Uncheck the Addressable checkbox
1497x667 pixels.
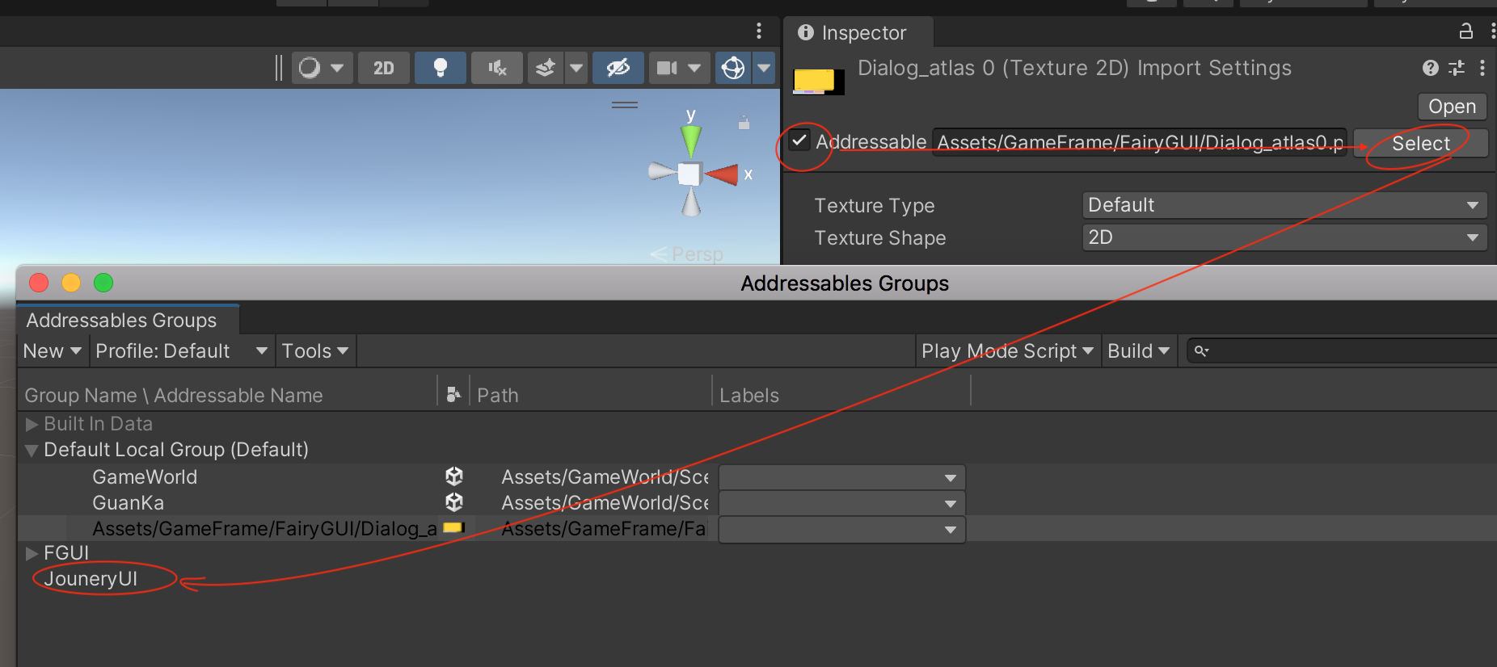[x=799, y=141]
